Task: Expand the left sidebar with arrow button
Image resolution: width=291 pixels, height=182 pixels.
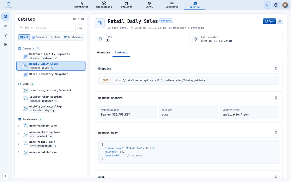Action: click(5, 176)
